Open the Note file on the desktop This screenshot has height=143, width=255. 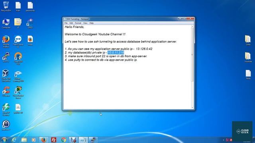(248, 75)
